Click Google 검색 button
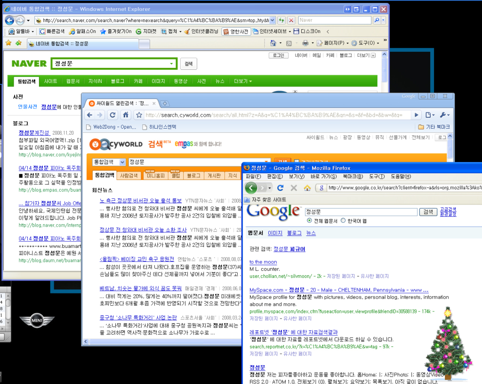The image size is (482, 384). (x=428, y=212)
